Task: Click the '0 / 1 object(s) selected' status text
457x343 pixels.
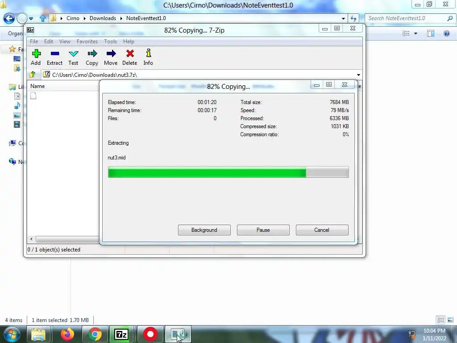Action: 54,250
